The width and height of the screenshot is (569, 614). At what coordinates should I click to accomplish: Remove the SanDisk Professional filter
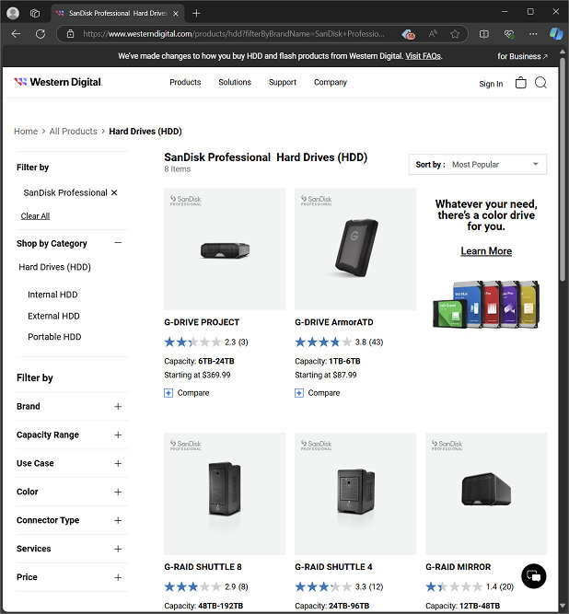click(114, 193)
